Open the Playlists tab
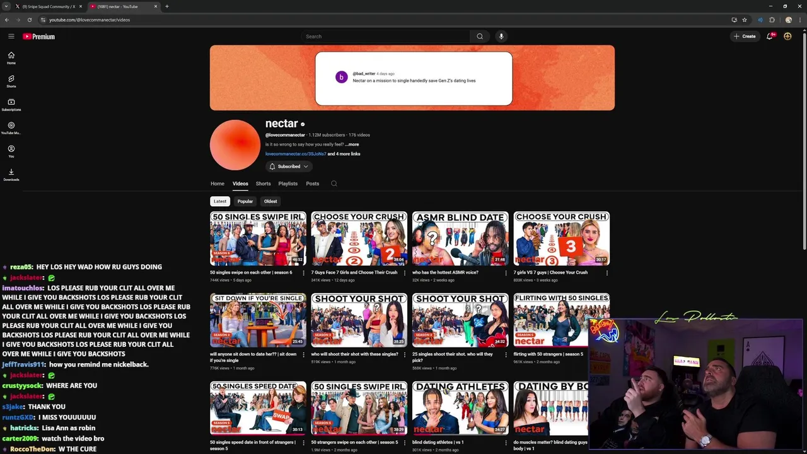This screenshot has height=454, width=807. click(287, 183)
